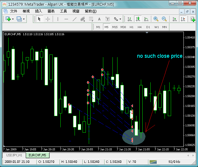Select the Text Label tool
This screenshot has width=198, height=167.
point(108,19)
